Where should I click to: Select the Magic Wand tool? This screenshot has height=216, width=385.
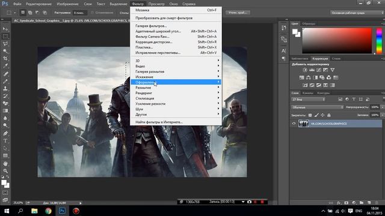pyautogui.click(x=5, y=51)
